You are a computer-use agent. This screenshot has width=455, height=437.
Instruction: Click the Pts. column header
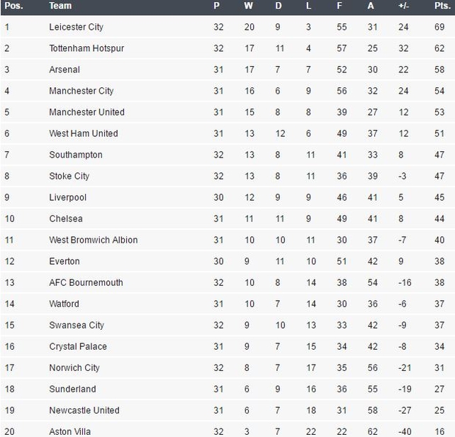tap(442, 6)
